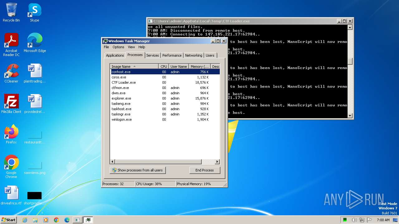Screen dimensions: 399x224
Task: Select the winlogon.exe process row
Action: (x=165, y=119)
